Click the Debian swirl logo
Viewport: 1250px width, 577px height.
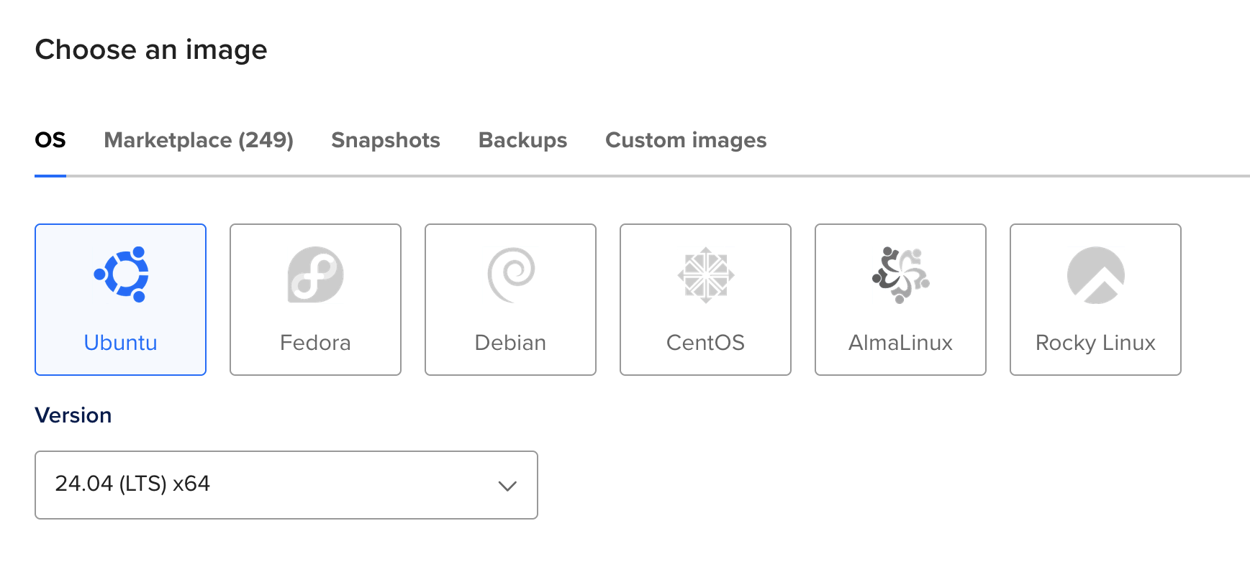click(511, 274)
